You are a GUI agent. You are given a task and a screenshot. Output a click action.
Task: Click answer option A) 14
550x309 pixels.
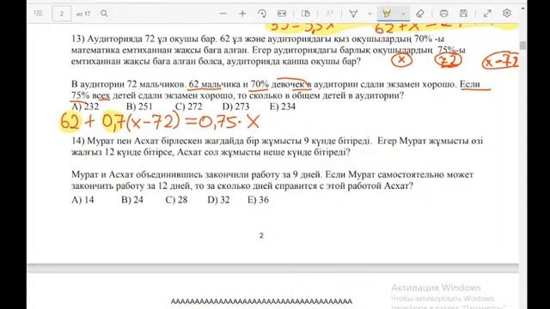[82, 200]
